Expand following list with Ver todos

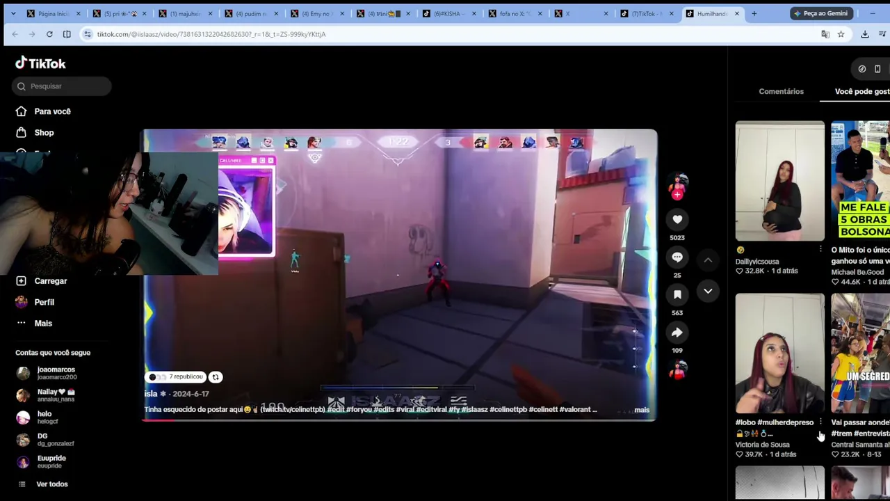point(42,484)
